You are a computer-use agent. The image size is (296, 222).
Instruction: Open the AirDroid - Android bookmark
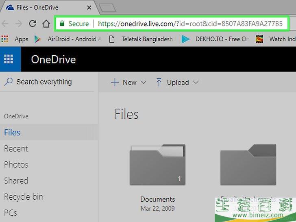[74, 39]
